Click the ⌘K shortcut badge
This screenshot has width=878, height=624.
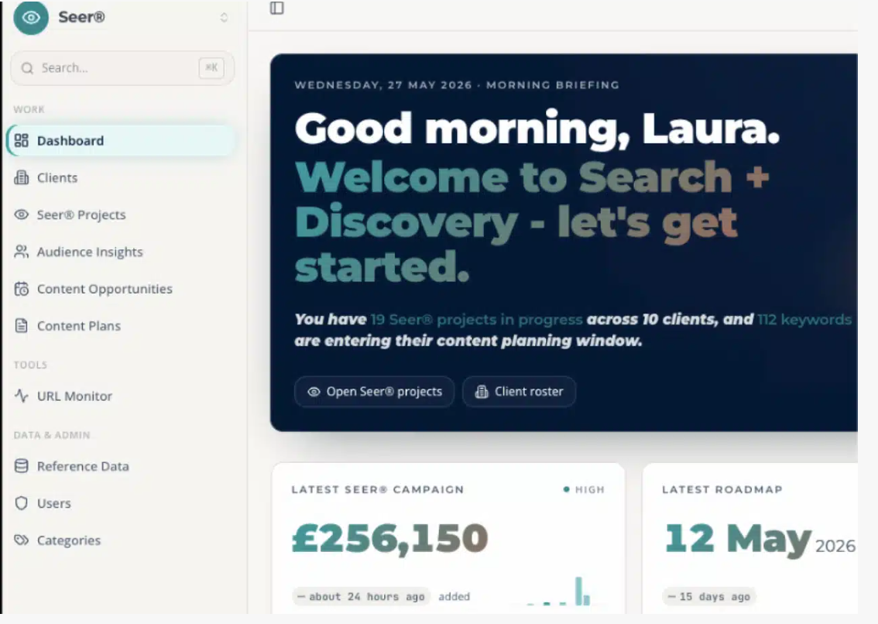click(x=211, y=68)
